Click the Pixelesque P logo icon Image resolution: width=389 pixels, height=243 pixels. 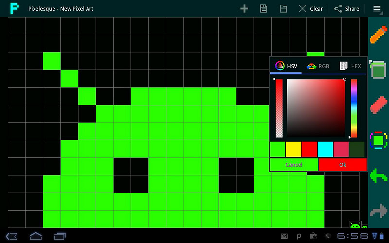coord(15,8)
